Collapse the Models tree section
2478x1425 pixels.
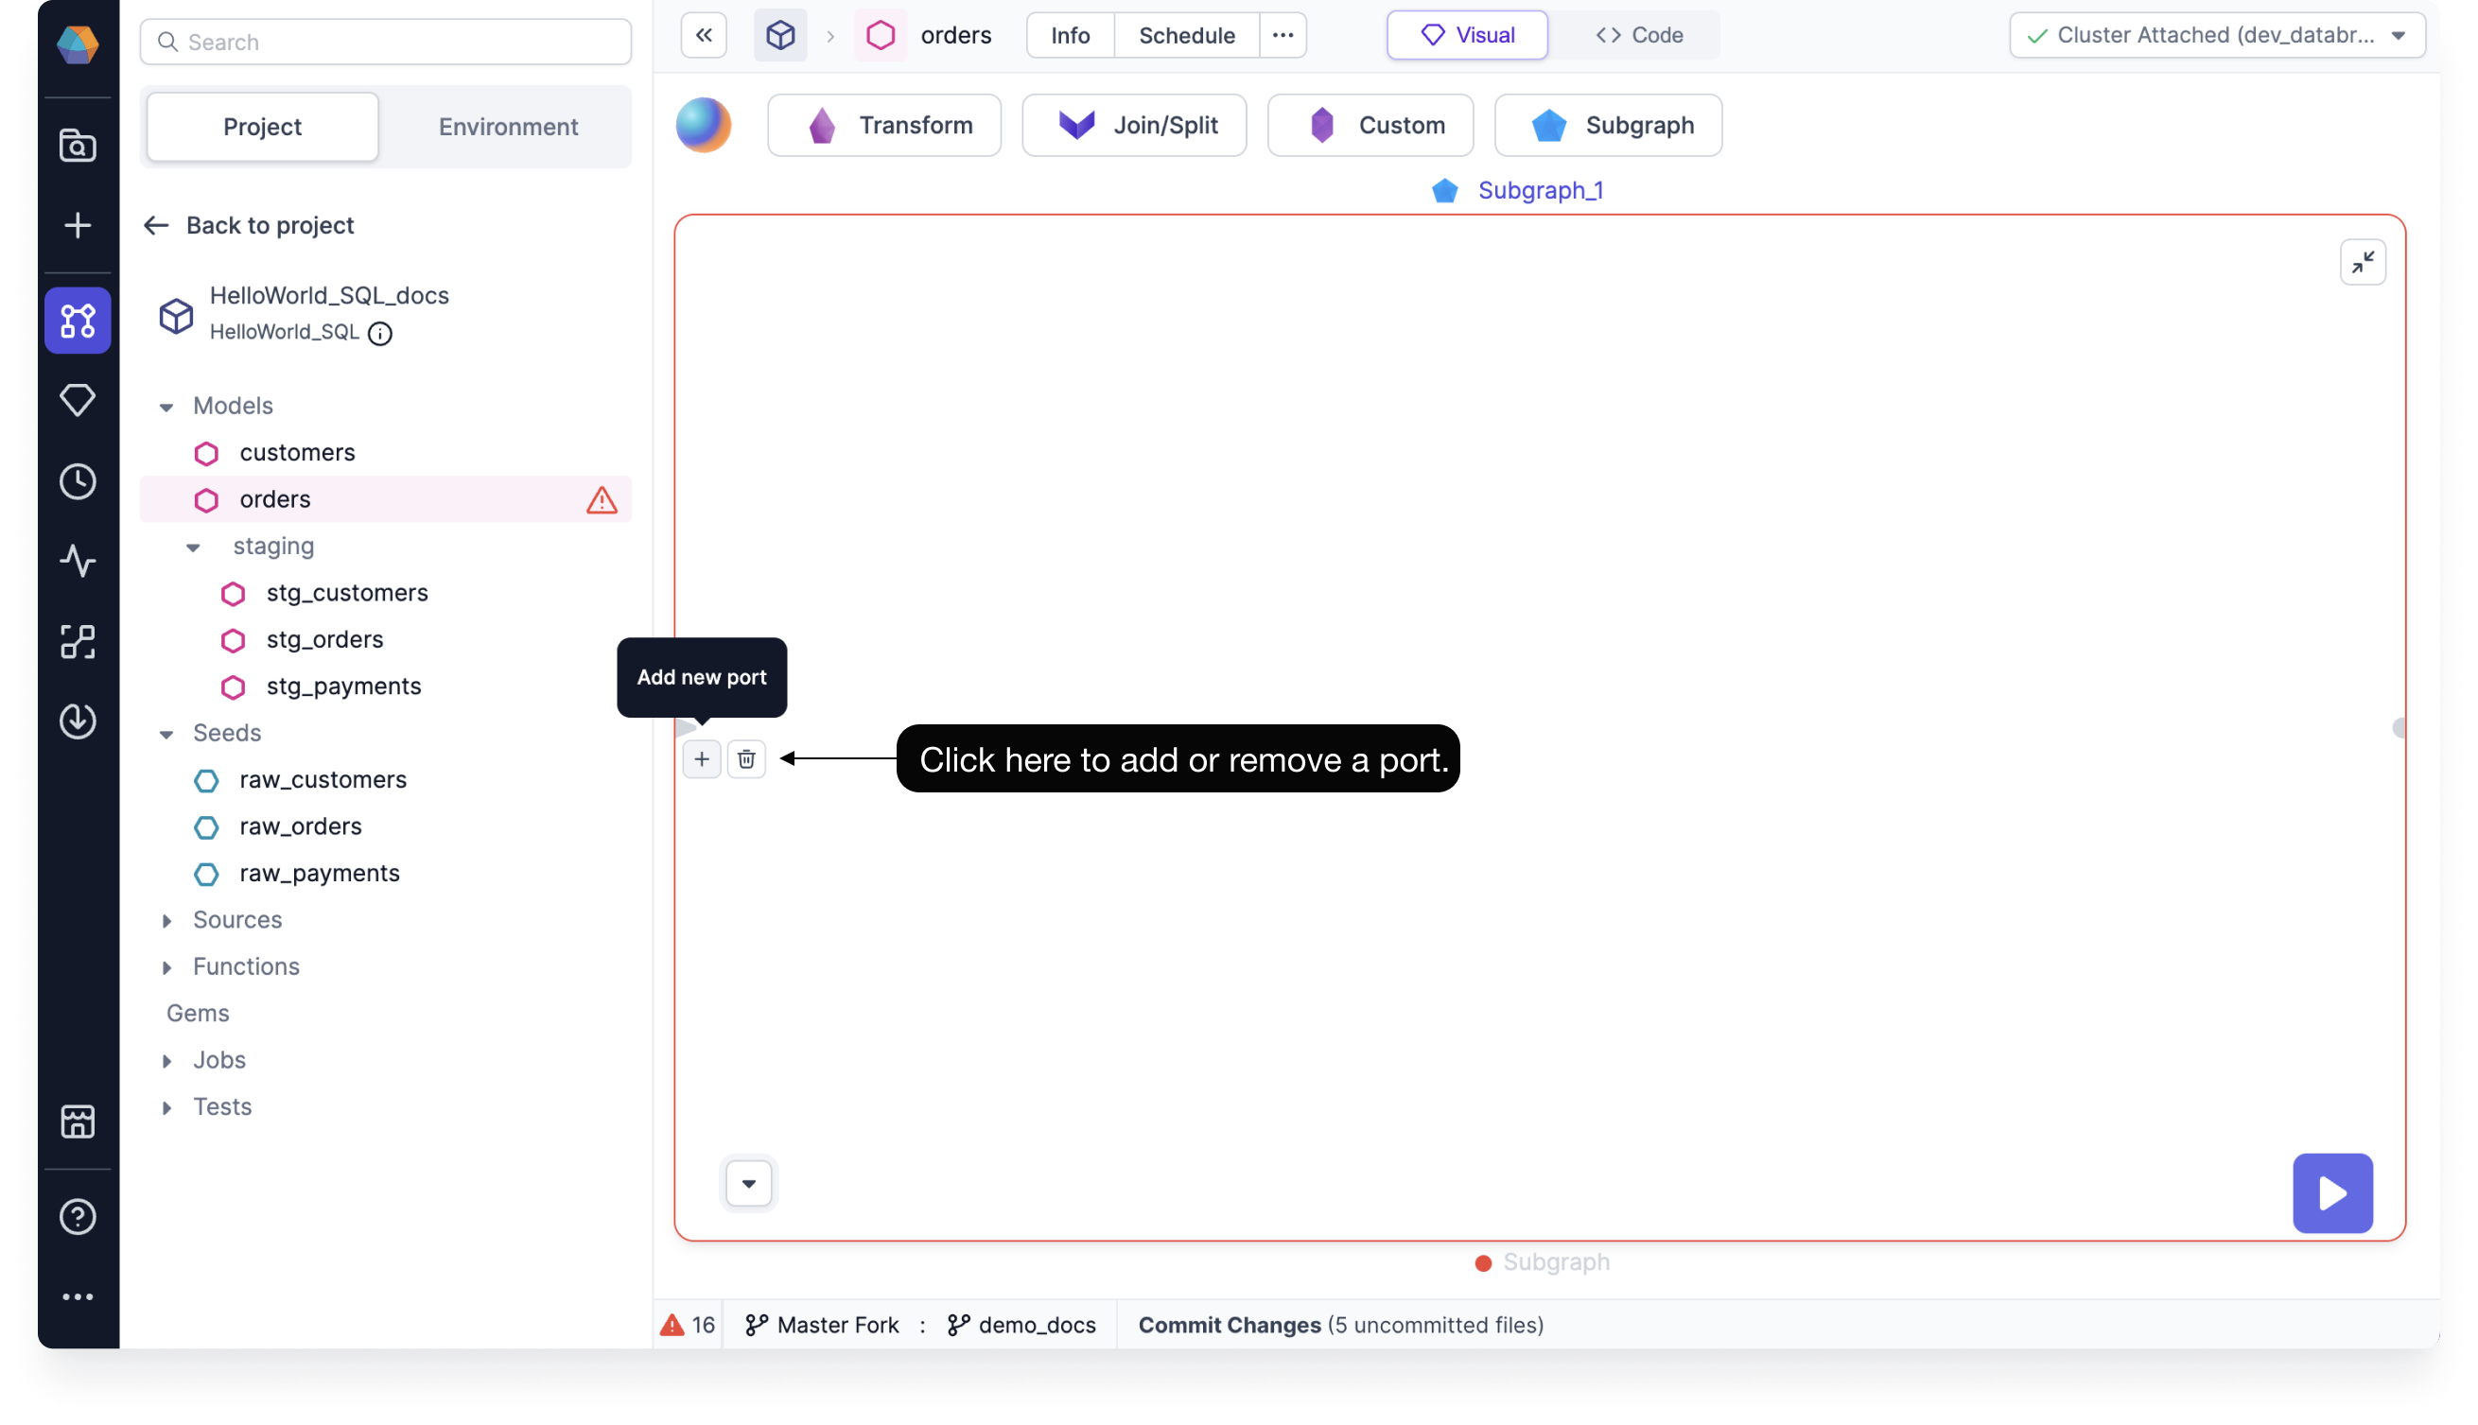166,407
